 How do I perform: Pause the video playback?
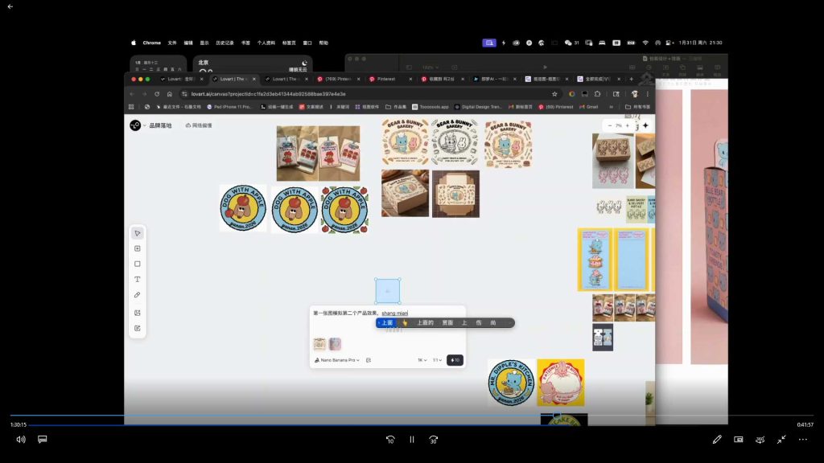412,440
